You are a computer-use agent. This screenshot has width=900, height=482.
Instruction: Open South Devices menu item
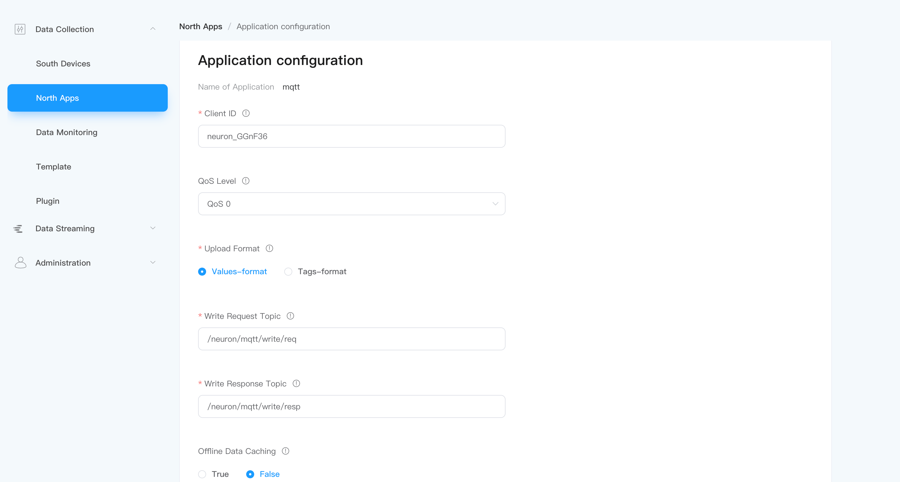coord(63,64)
